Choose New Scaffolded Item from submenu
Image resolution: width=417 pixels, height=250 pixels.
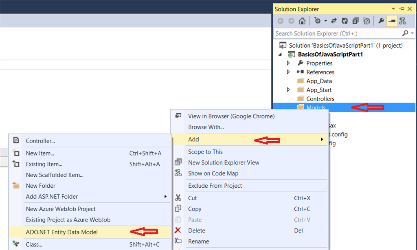click(x=55, y=175)
